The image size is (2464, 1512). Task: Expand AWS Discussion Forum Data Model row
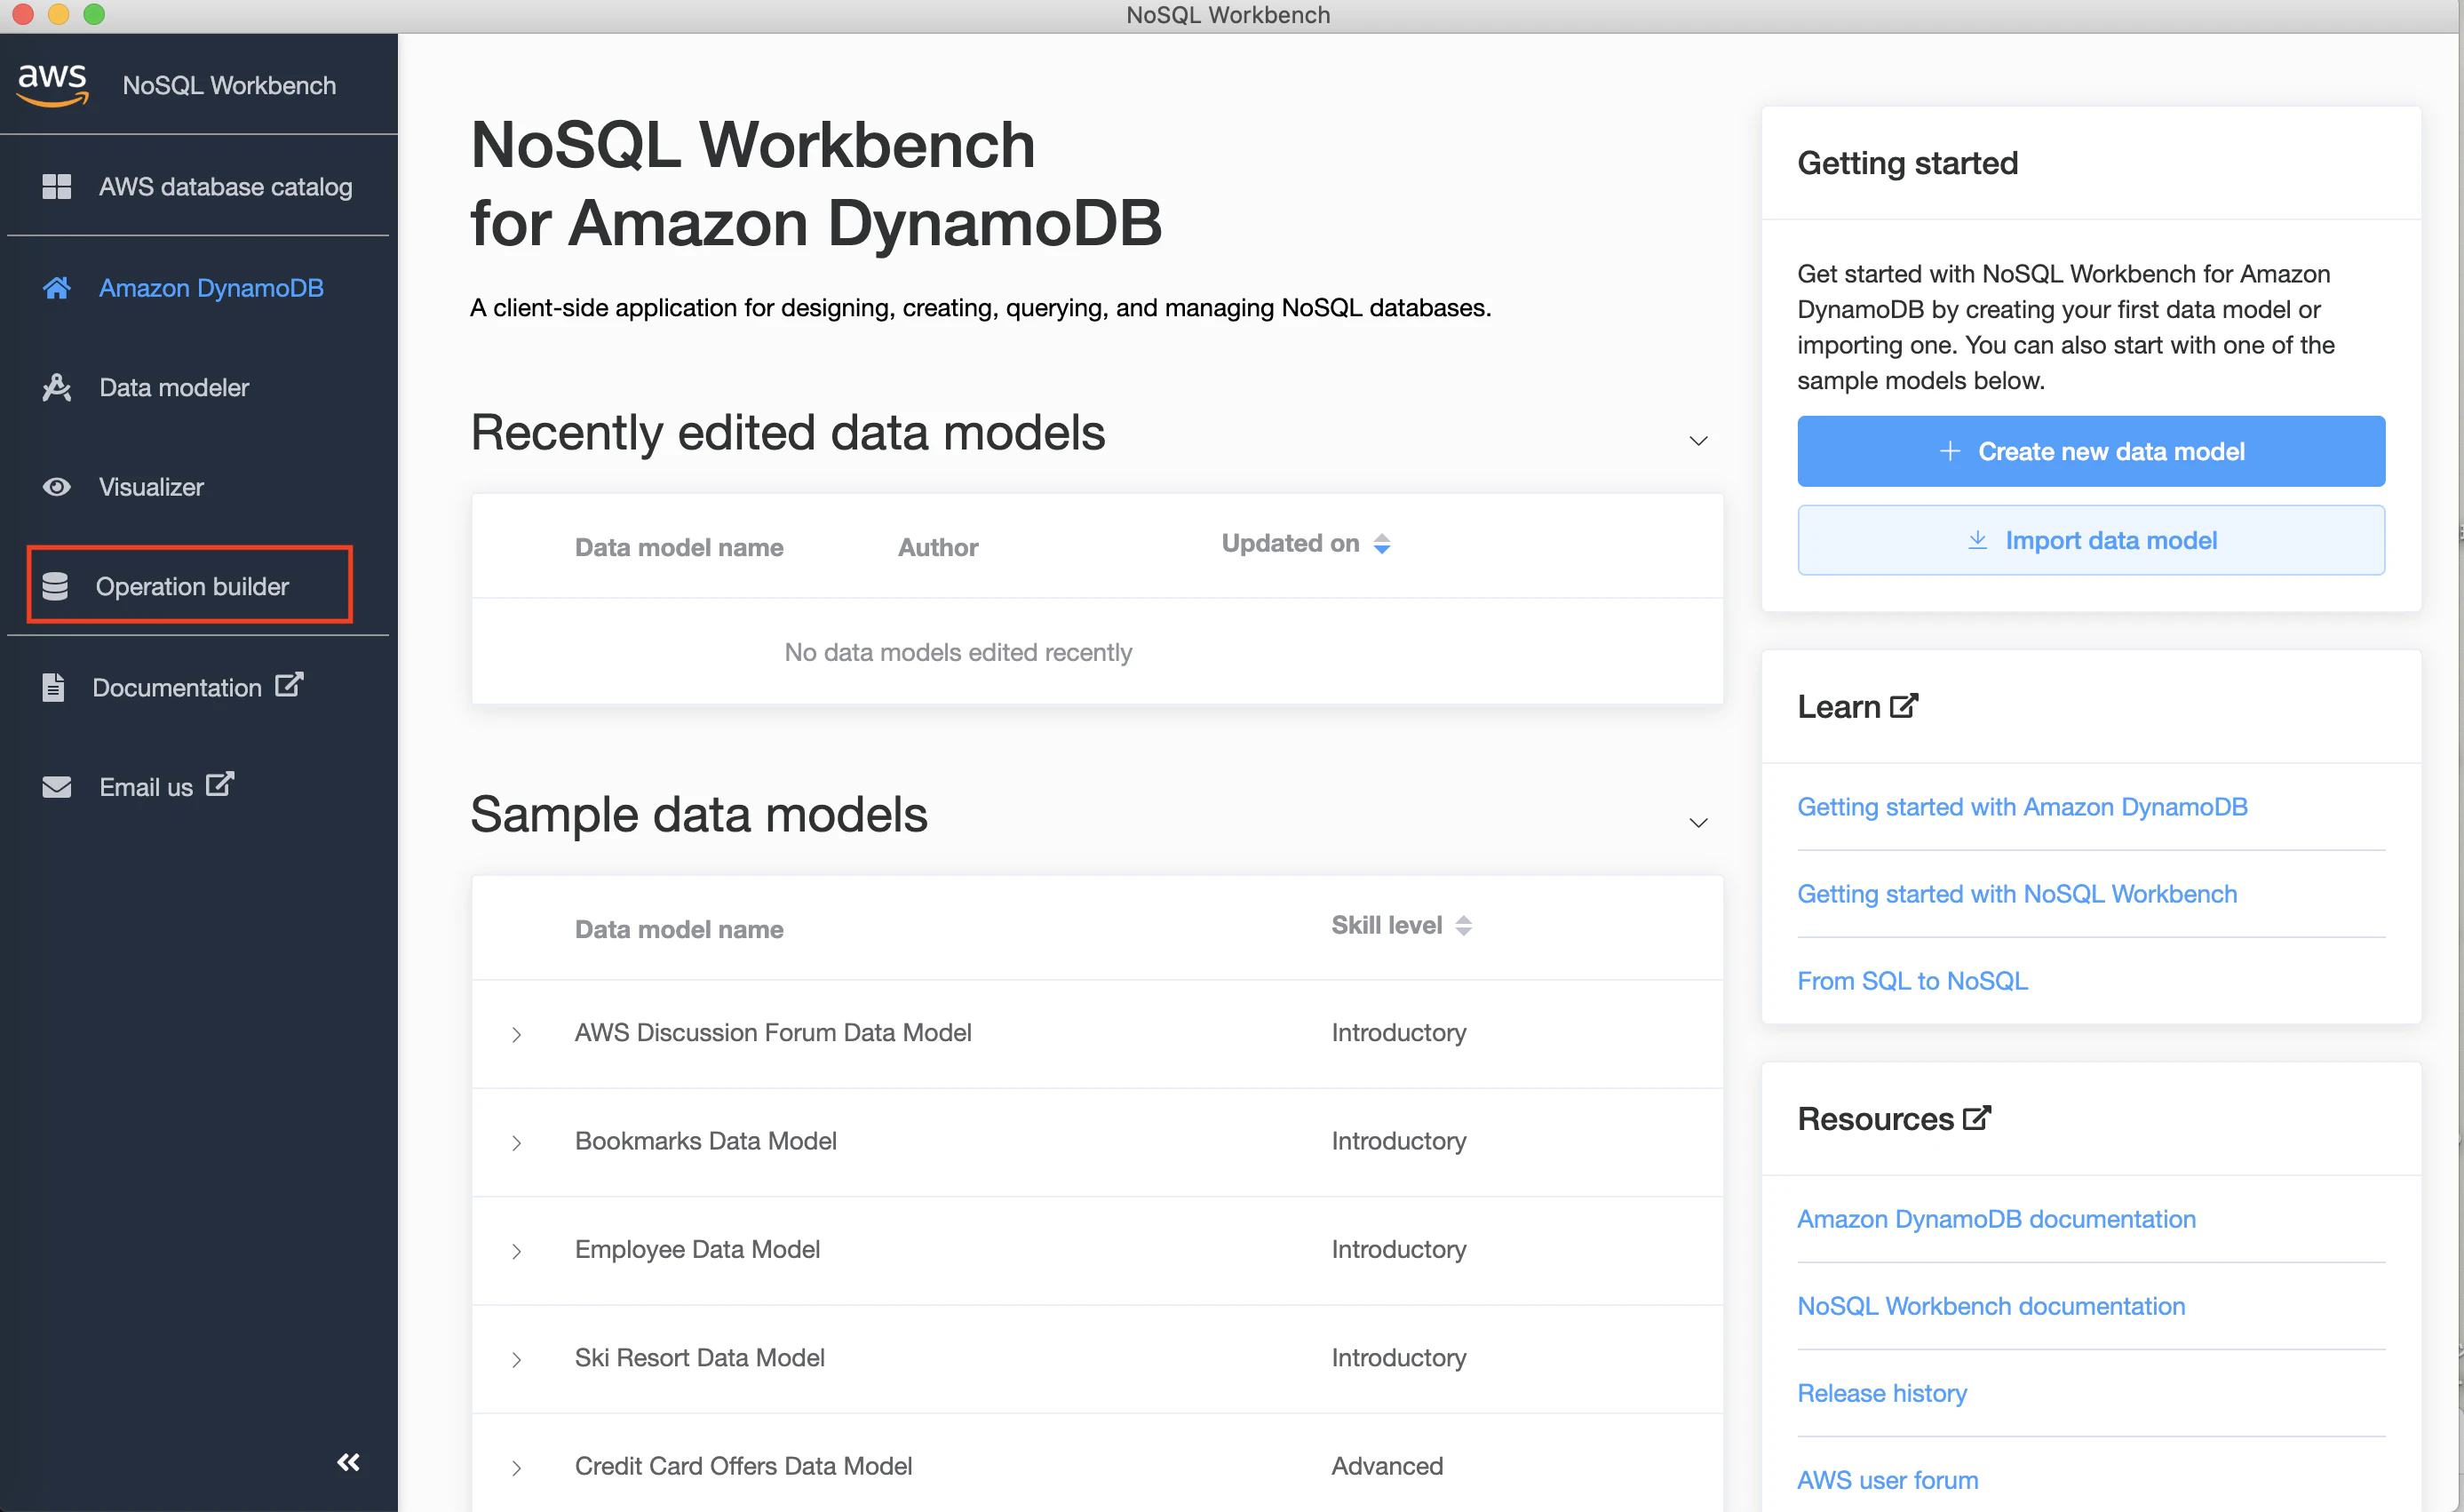click(516, 1034)
